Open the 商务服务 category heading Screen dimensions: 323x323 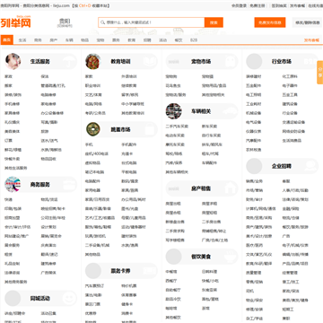pos(39,185)
